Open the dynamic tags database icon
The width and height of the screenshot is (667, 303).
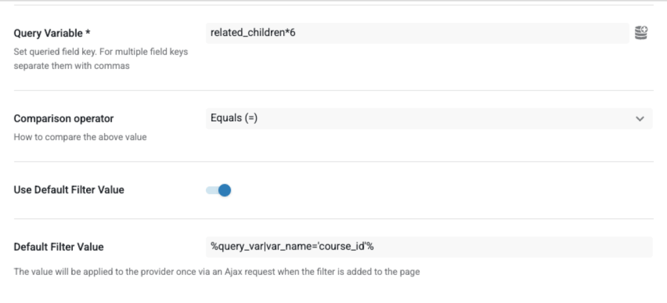(x=641, y=33)
